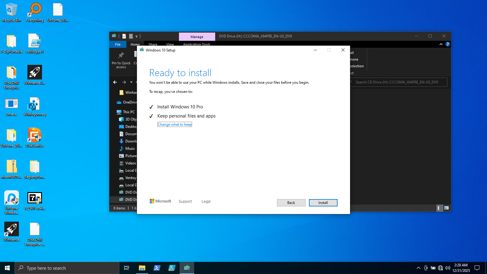The height and width of the screenshot is (274, 487).
Task: Select Winhance.I... rocket desktop icon in second row
Action: click(35, 75)
